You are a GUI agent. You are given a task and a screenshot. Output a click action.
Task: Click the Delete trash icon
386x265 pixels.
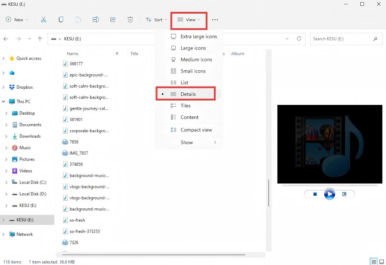point(130,20)
